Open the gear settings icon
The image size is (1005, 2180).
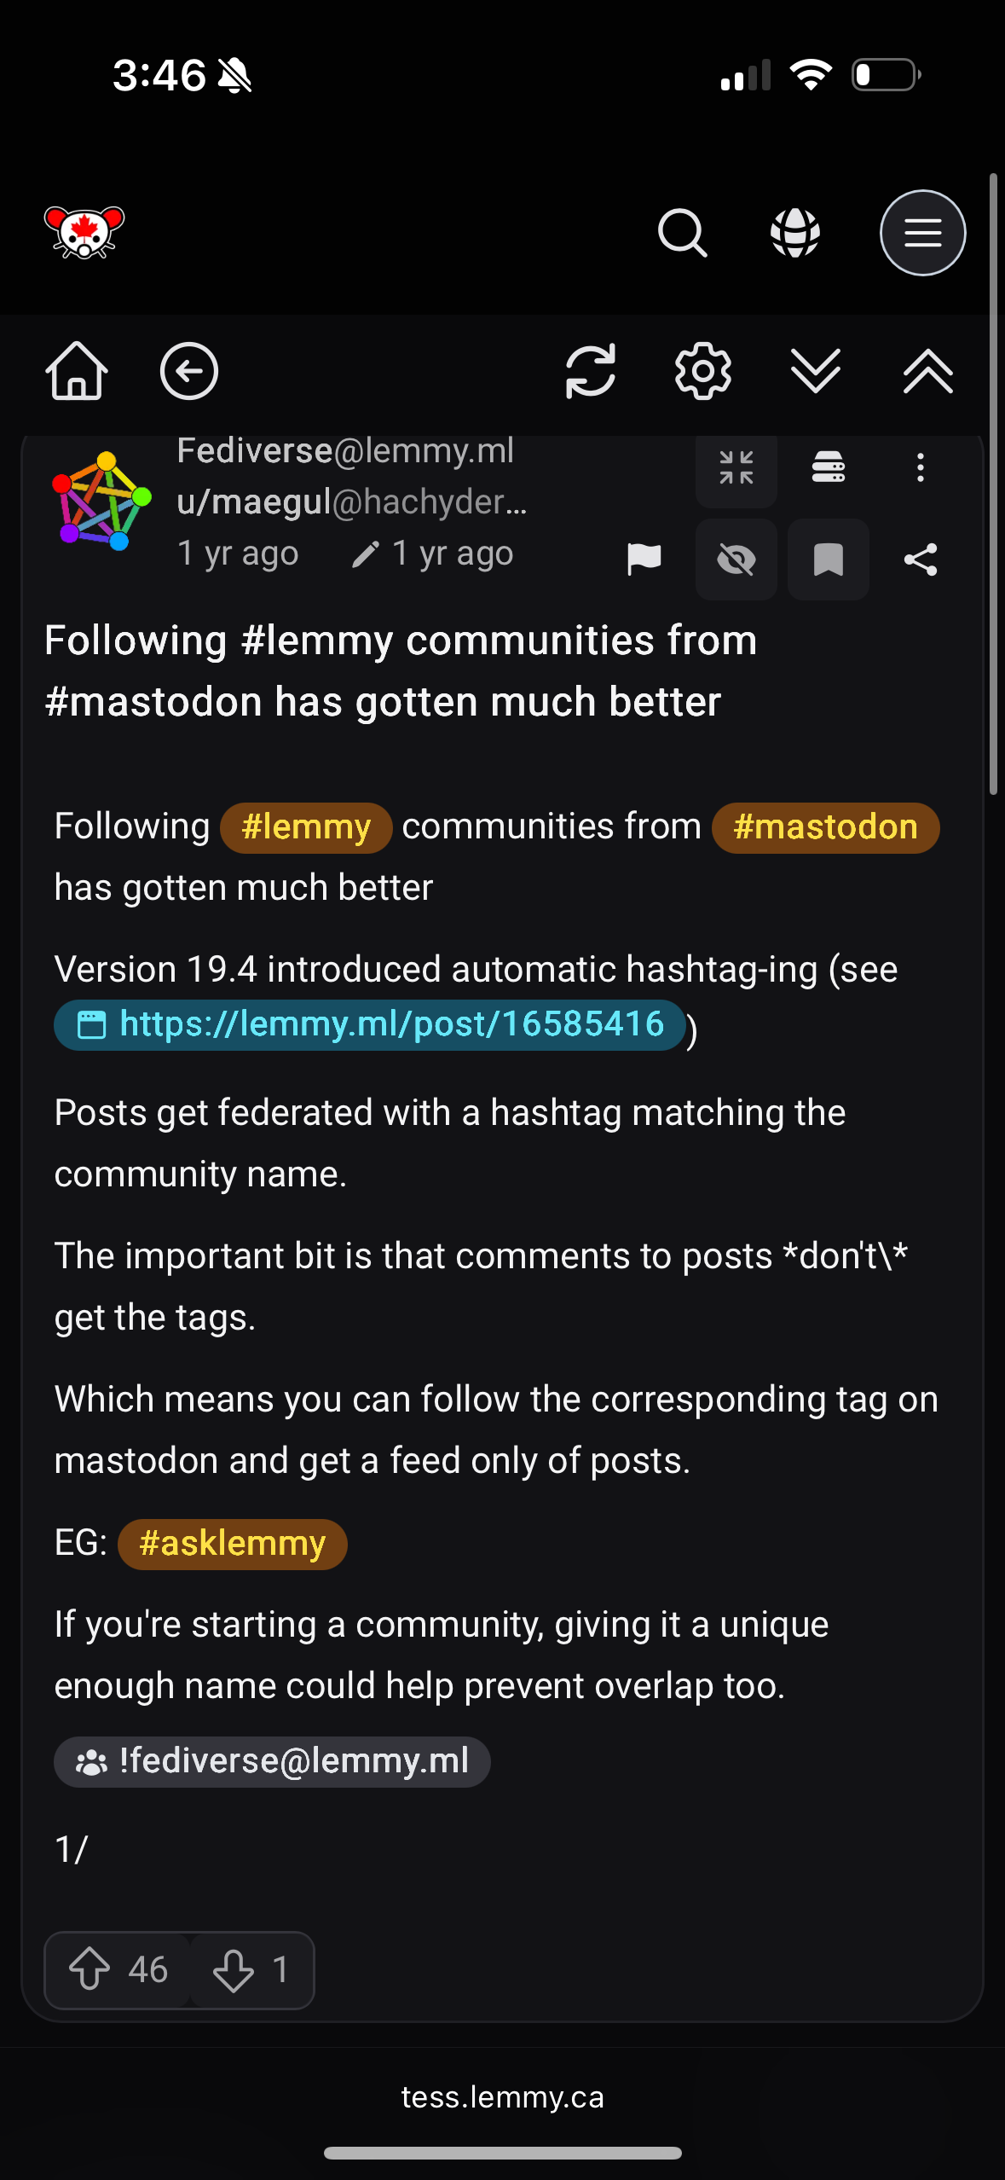click(x=703, y=371)
